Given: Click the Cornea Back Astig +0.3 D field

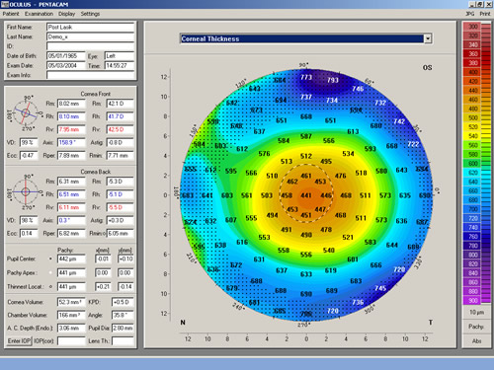Looking at the screenshot, I should coord(120,220).
